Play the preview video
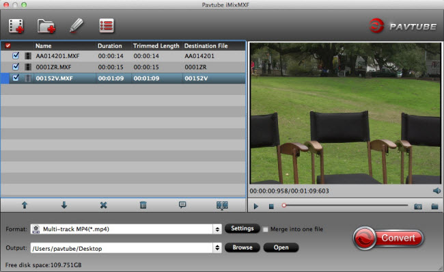 click(x=256, y=206)
